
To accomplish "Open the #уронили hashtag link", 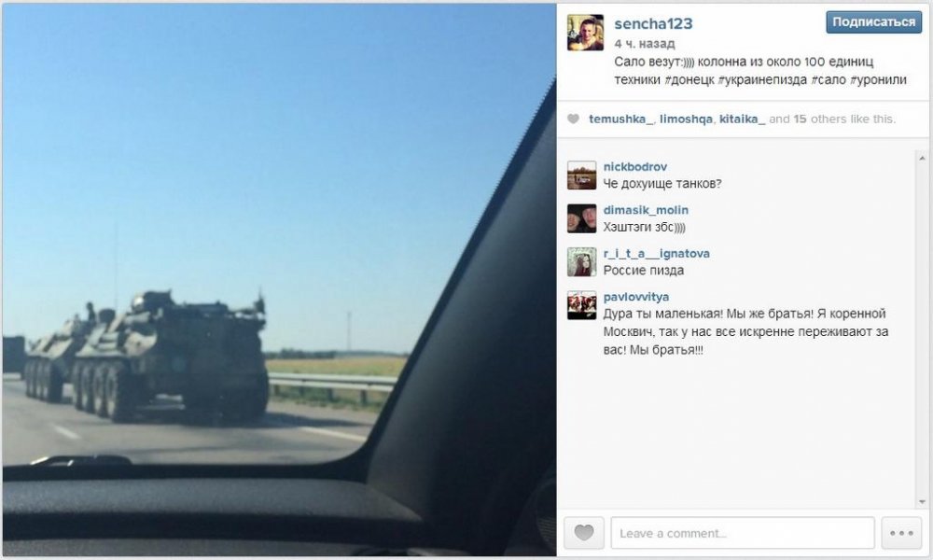I will coord(878,79).
